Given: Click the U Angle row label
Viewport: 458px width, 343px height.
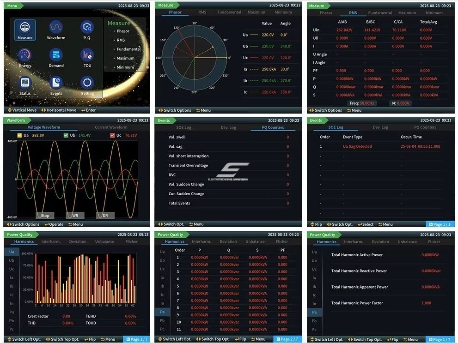Looking at the screenshot, I should pos(320,54).
